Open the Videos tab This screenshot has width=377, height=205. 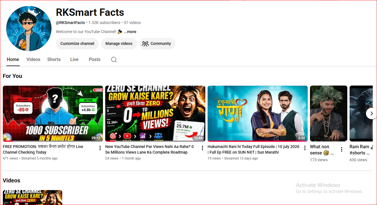click(x=33, y=60)
